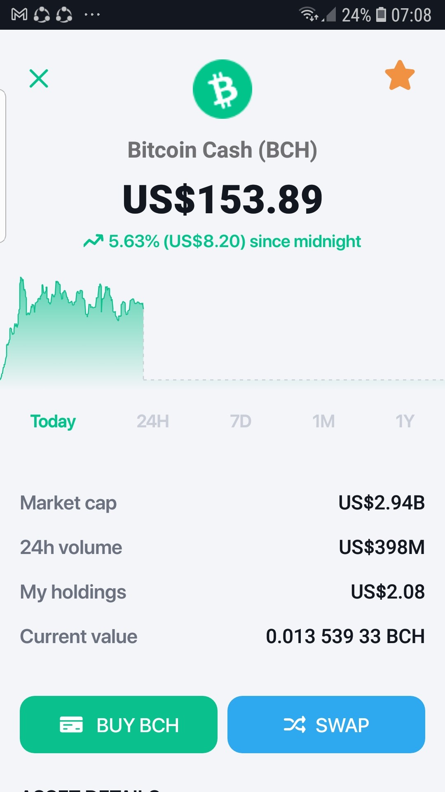Tap the My holdings US$2.08 row
This screenshot has height=792, width=445.
tap(222, 592)
